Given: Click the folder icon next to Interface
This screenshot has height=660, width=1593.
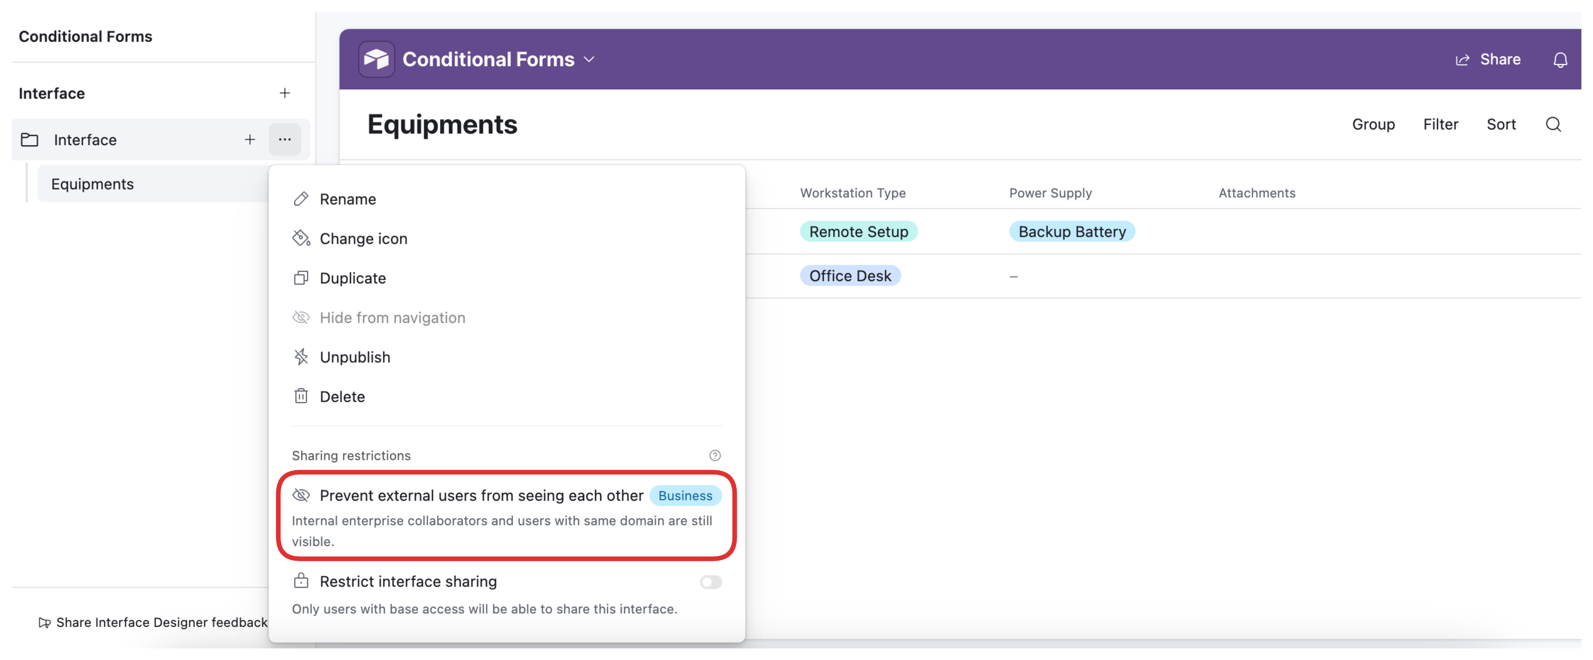Looking at the screenshot, I should [30, 140].
